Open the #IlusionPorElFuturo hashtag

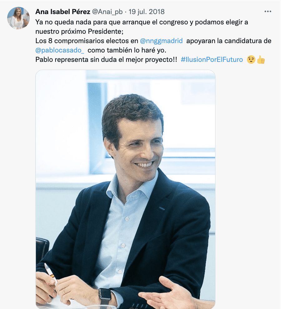212,59
